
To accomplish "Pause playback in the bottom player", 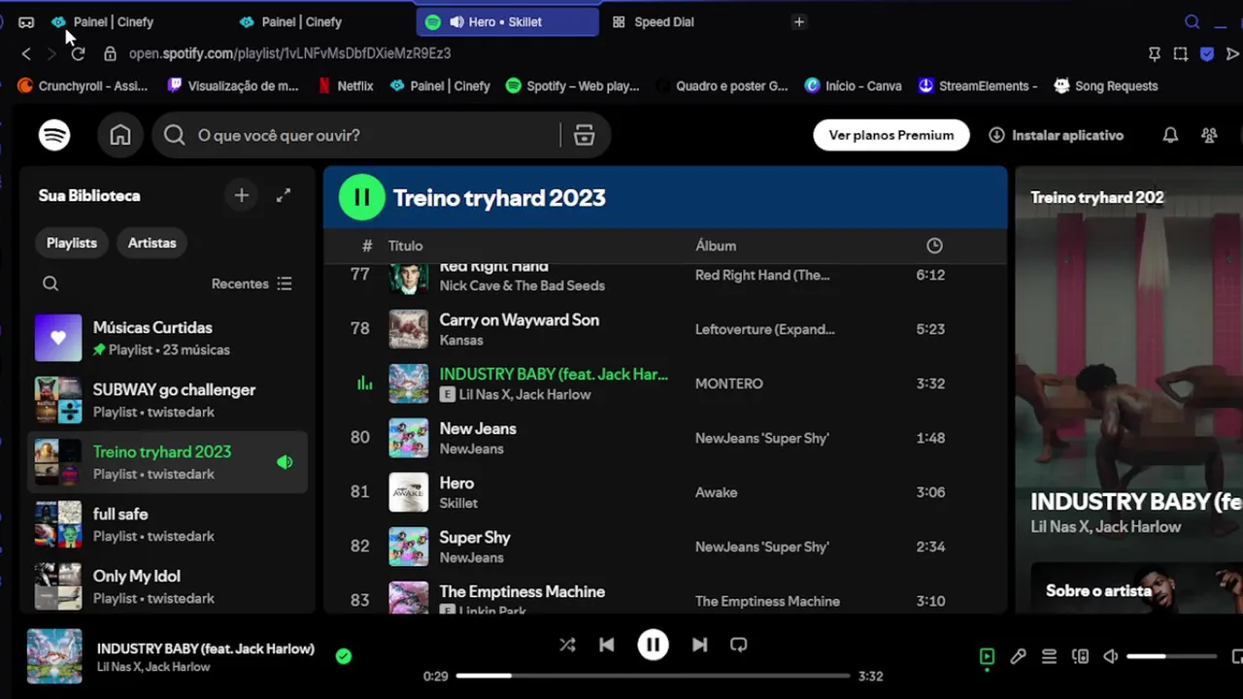I will tap(653, 645).
